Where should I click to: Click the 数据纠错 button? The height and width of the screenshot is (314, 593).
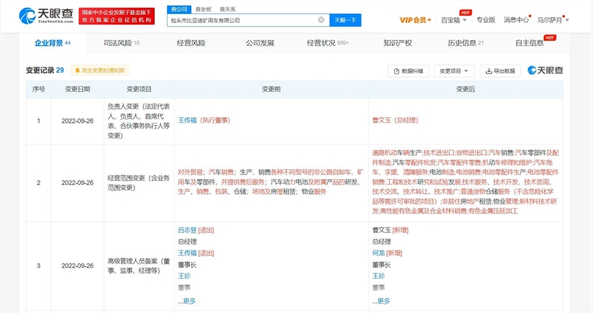pos(408,71)
